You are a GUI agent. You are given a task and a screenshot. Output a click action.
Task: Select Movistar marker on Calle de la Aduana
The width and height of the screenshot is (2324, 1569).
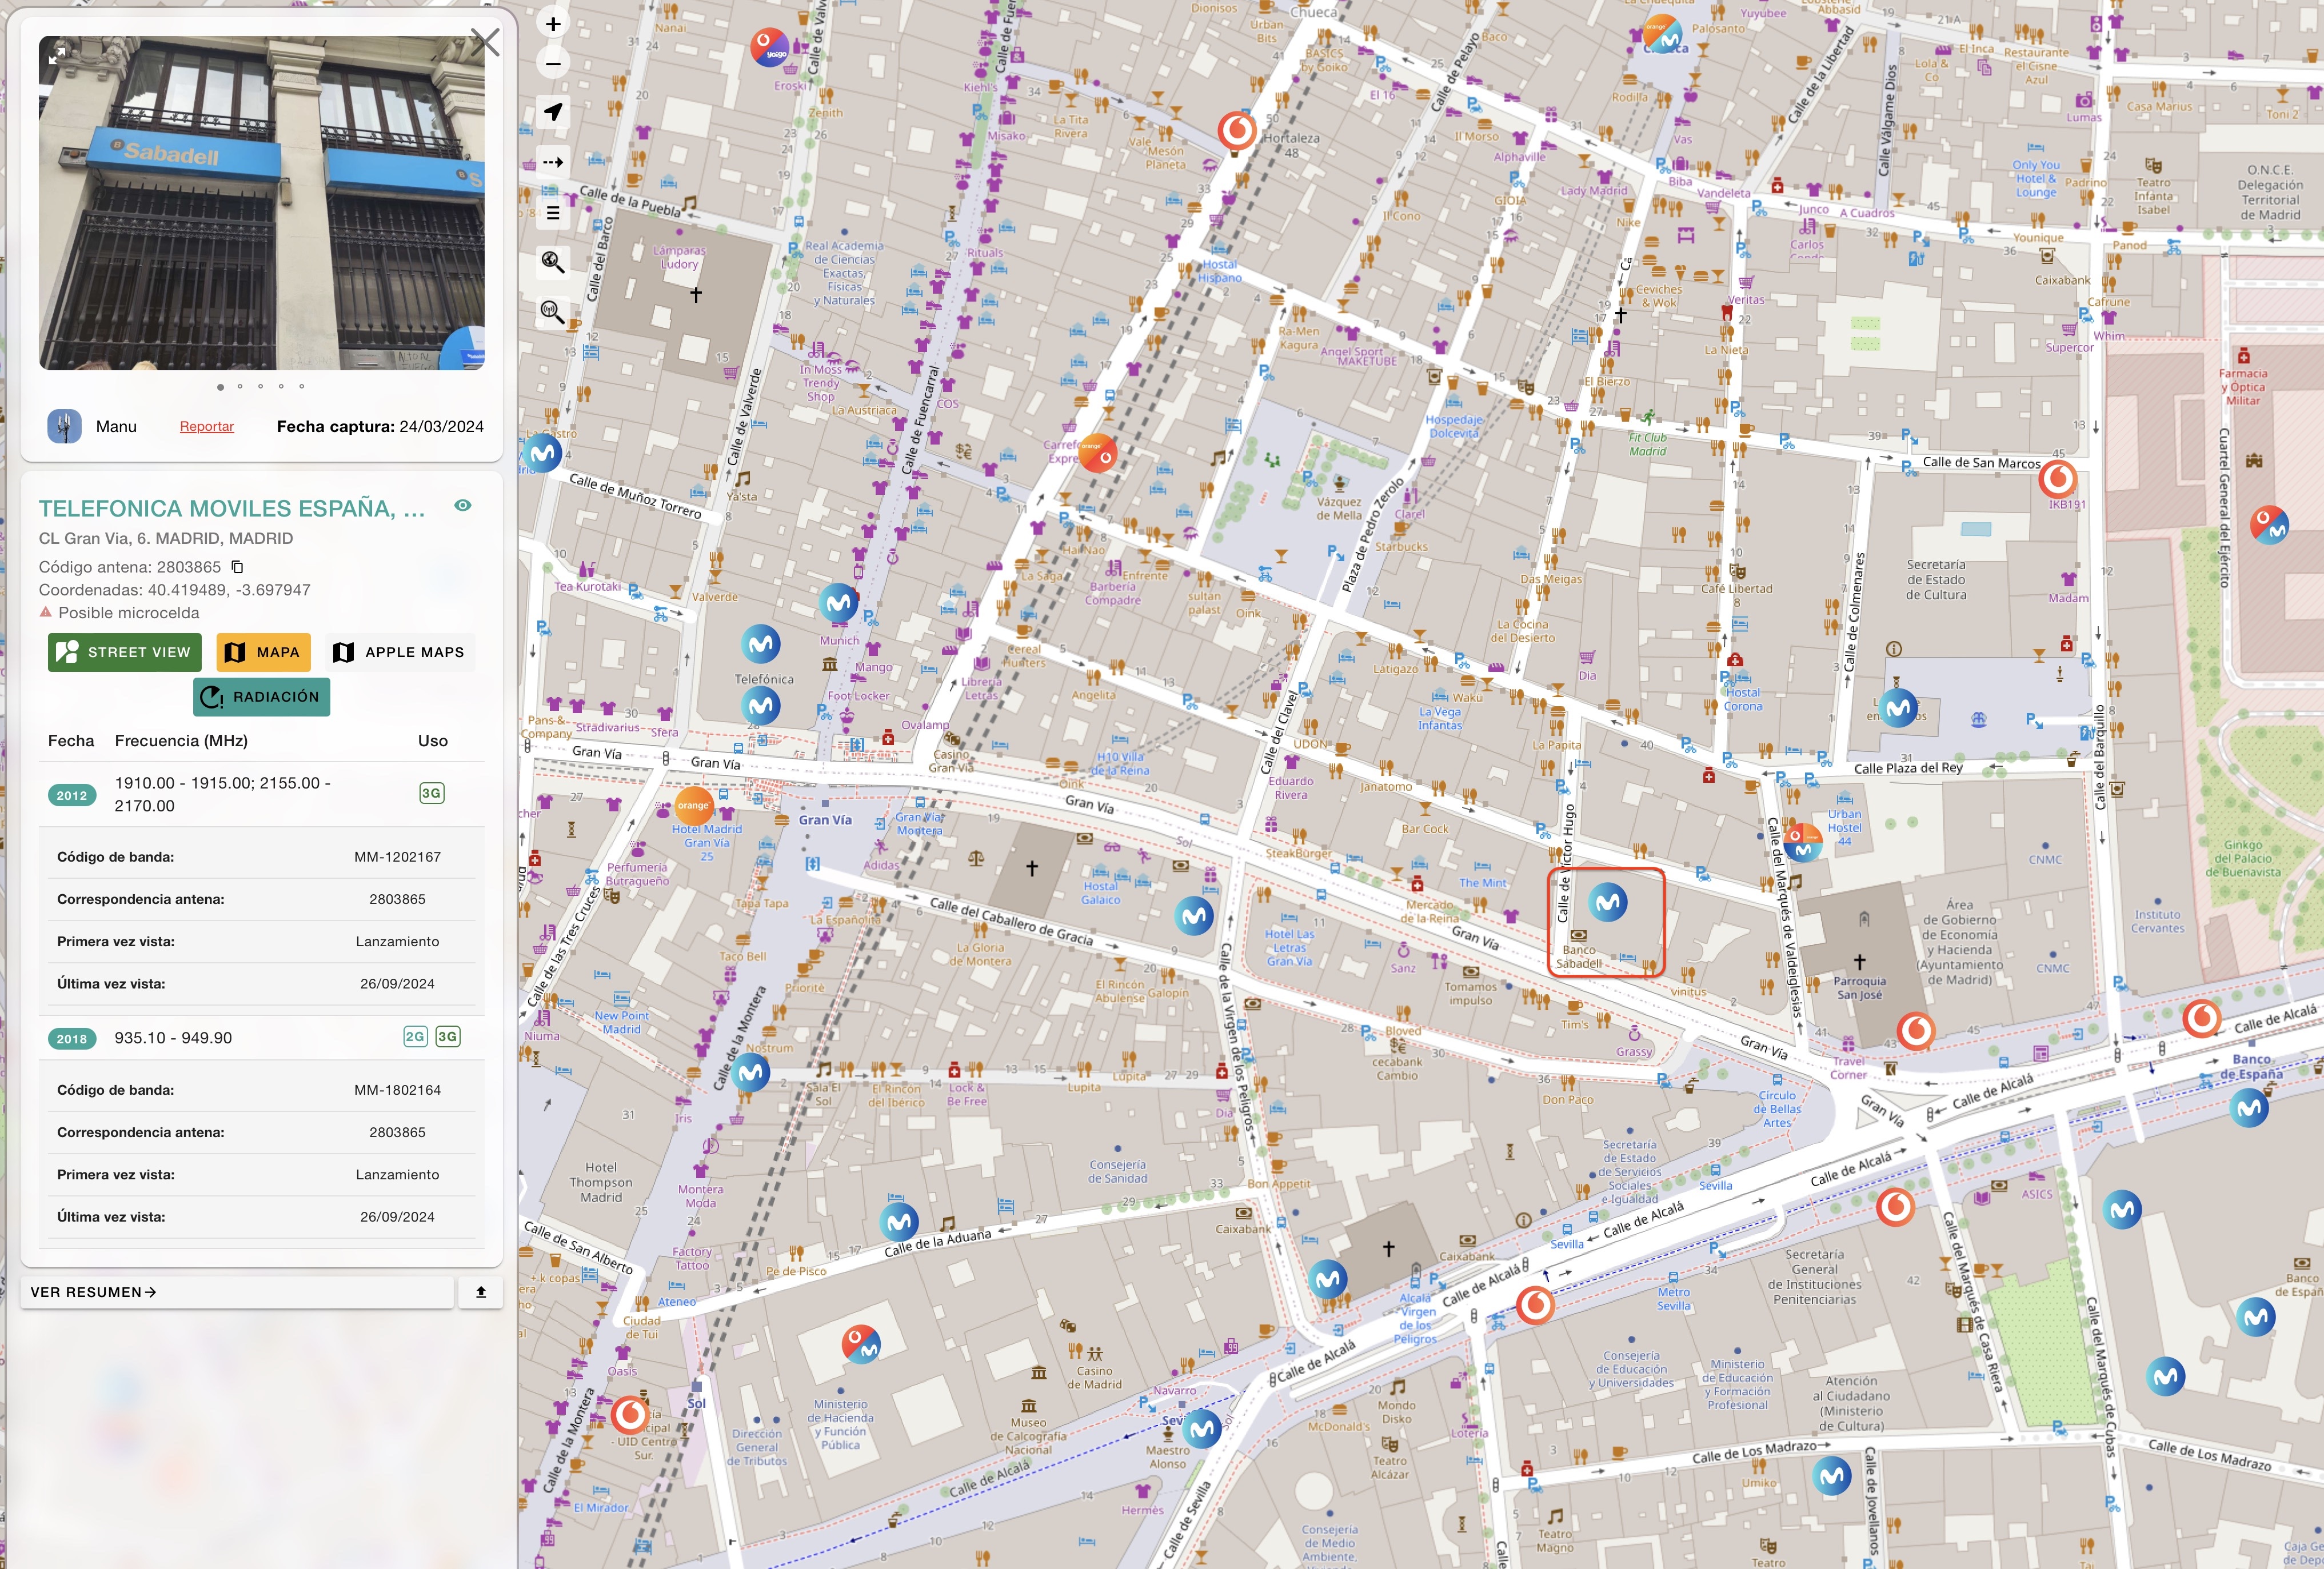[x=899, y=1221]
